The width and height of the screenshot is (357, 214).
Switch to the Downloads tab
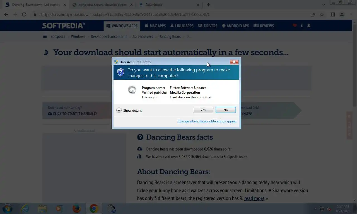(169, 5)
